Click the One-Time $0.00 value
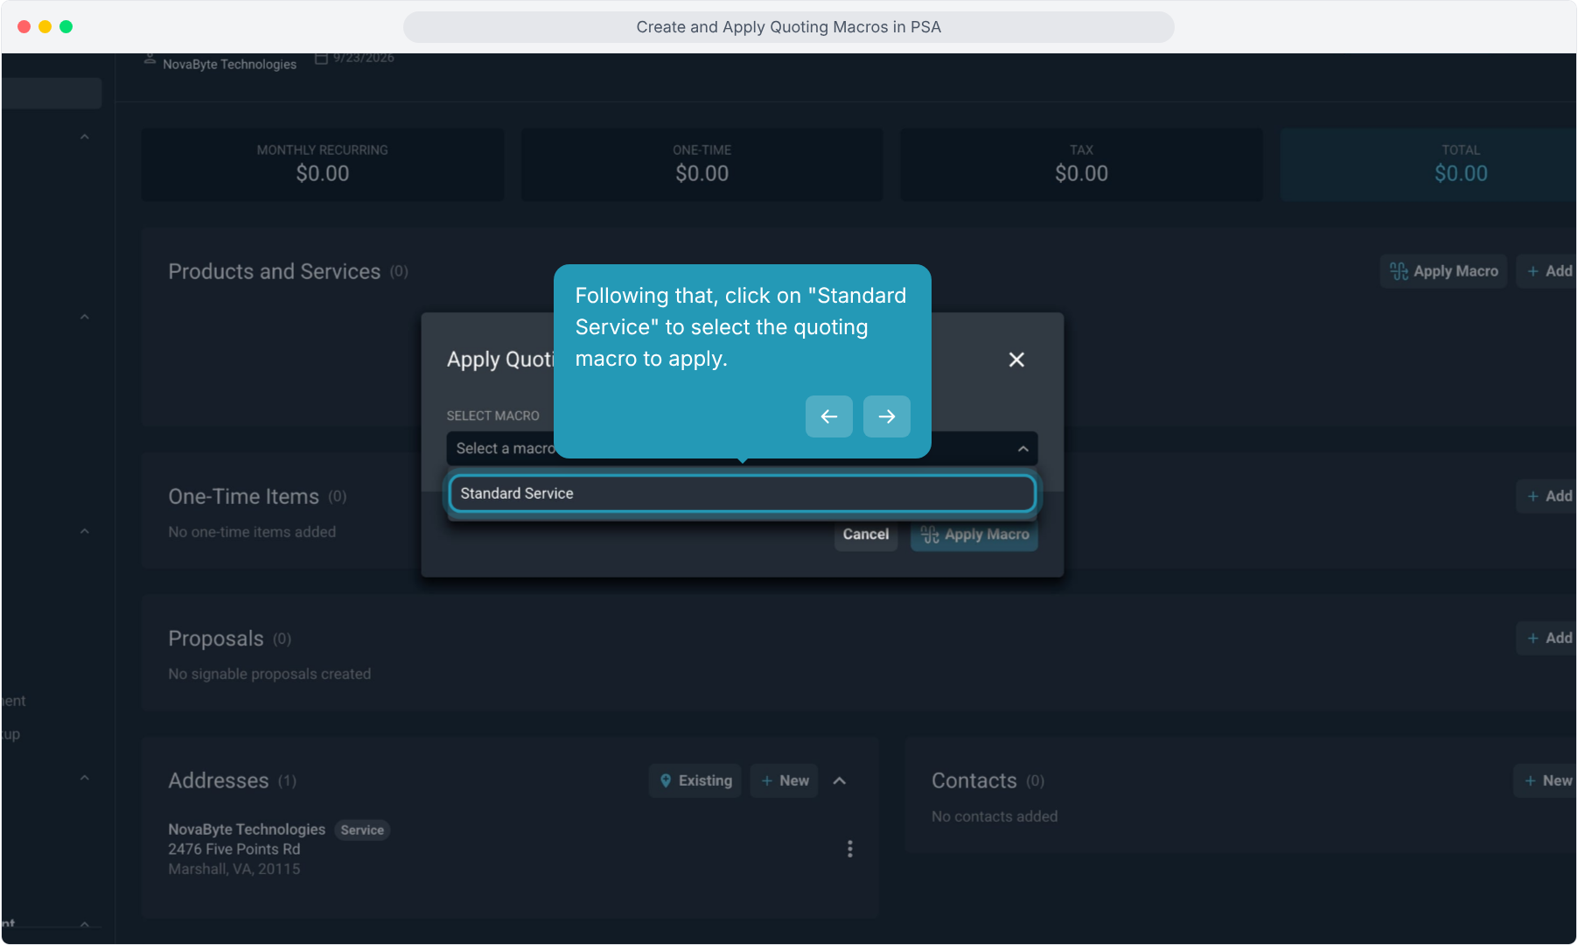 [702, 173]
